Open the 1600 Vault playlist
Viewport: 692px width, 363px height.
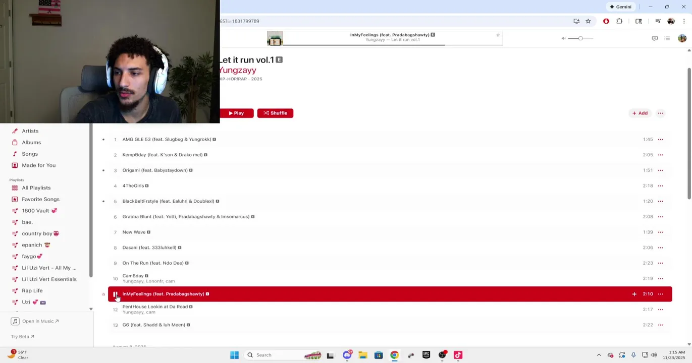[x=39, y=211]
